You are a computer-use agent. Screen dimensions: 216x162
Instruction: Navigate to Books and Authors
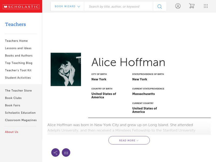pyautogui.click(x=19, y=56)
